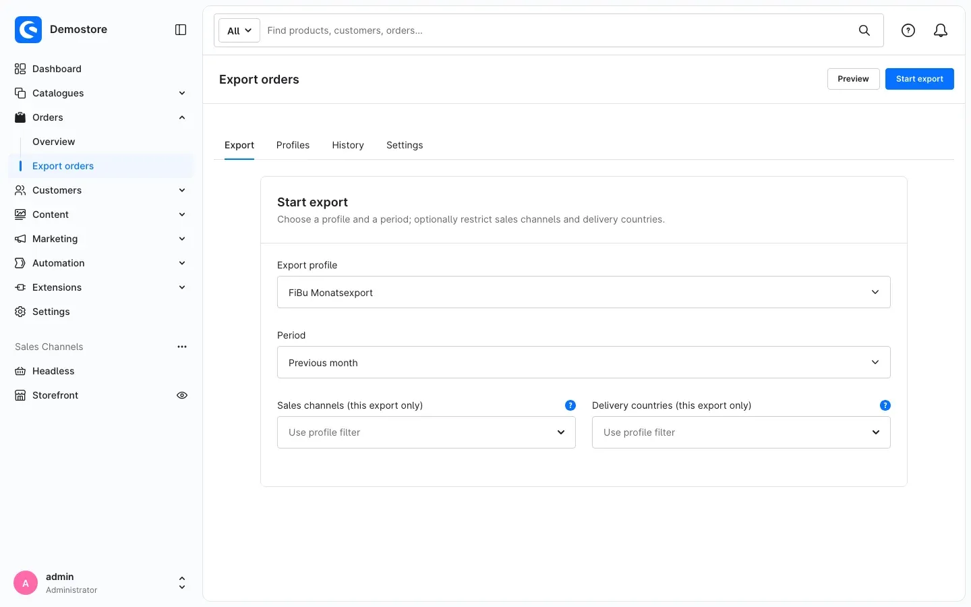Switch to the Settings tab
Image resolution: width=971 pixels, height=607 pixels.
(405, 145)
